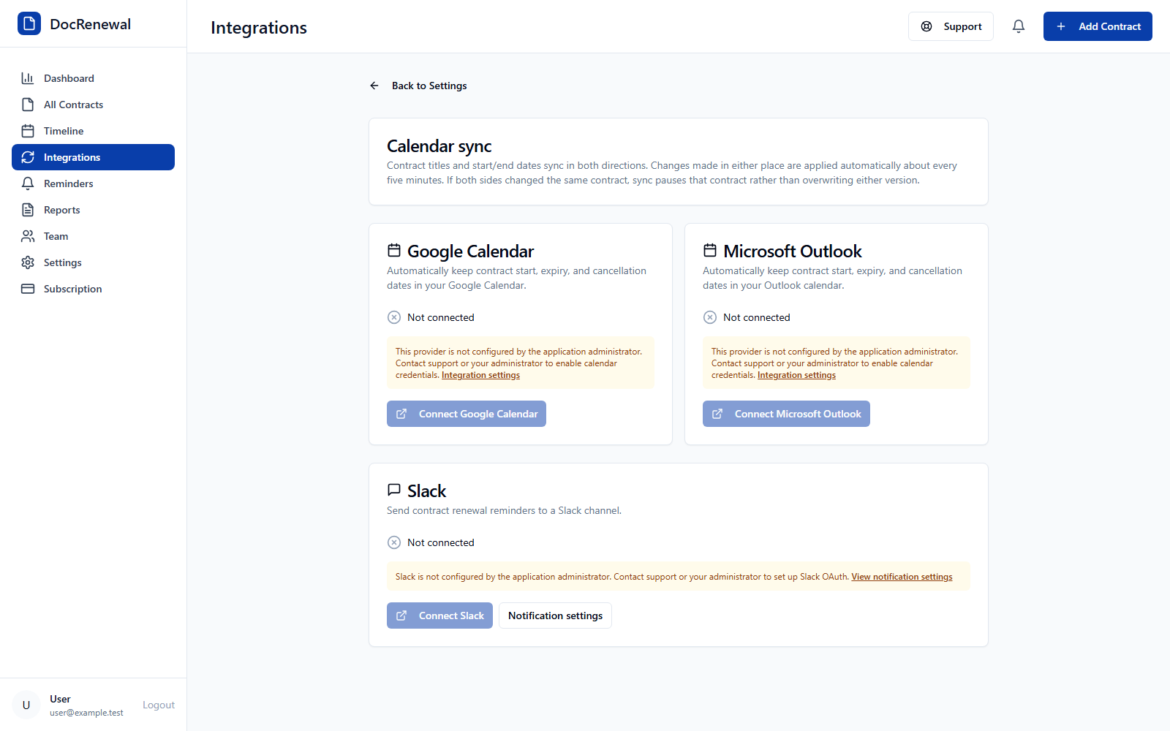The height and width of the screenshot is (731, 1170).
Task: Go to All Contracts
Action: (x=93, y=105)
